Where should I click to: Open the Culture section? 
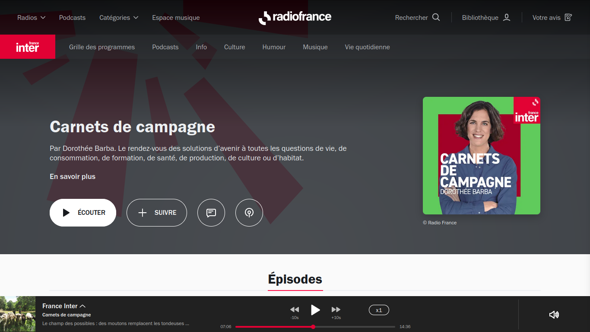235,47
